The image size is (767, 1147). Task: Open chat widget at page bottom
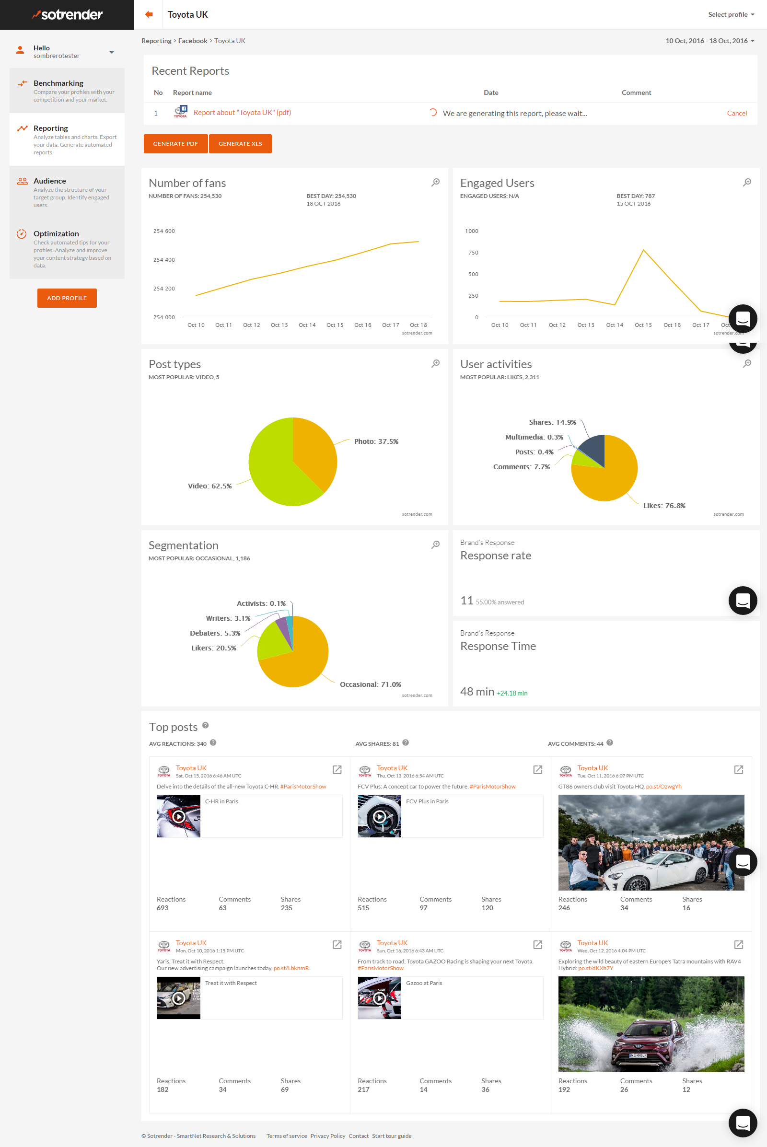743,1123
